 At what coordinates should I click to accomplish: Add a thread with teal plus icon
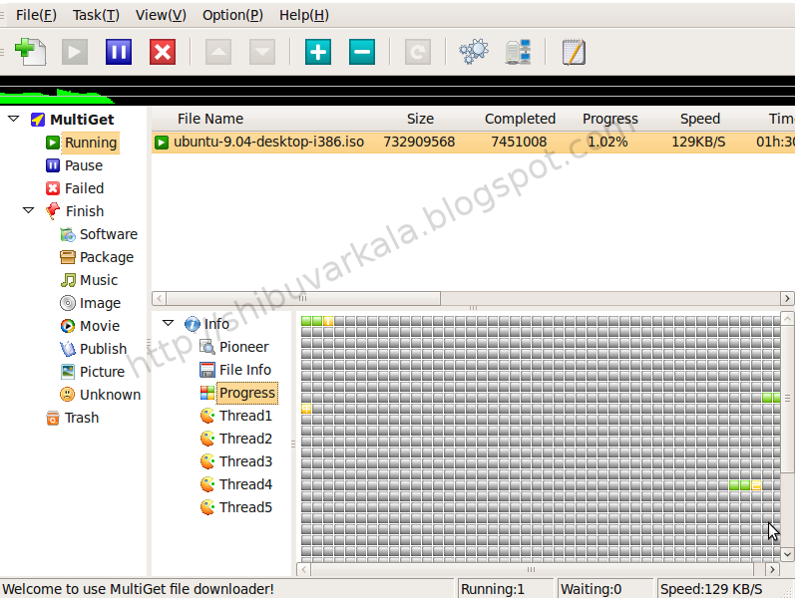[318, 52]
